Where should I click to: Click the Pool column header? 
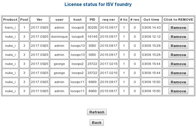24,20
